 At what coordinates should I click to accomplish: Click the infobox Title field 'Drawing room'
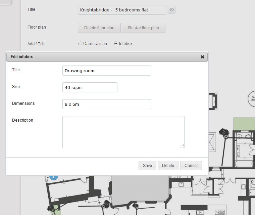point(107,71)
